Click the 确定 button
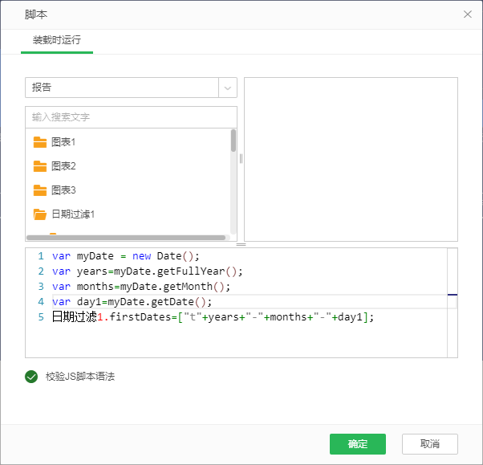The width and height of the screenshot is (483, 465). click(x=358, y=444)
